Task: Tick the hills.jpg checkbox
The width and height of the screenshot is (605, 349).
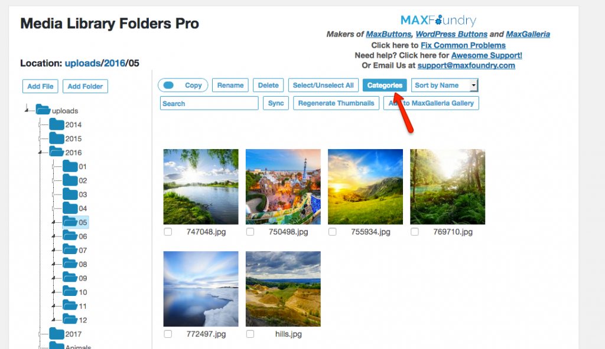Action: pos(250,334)
